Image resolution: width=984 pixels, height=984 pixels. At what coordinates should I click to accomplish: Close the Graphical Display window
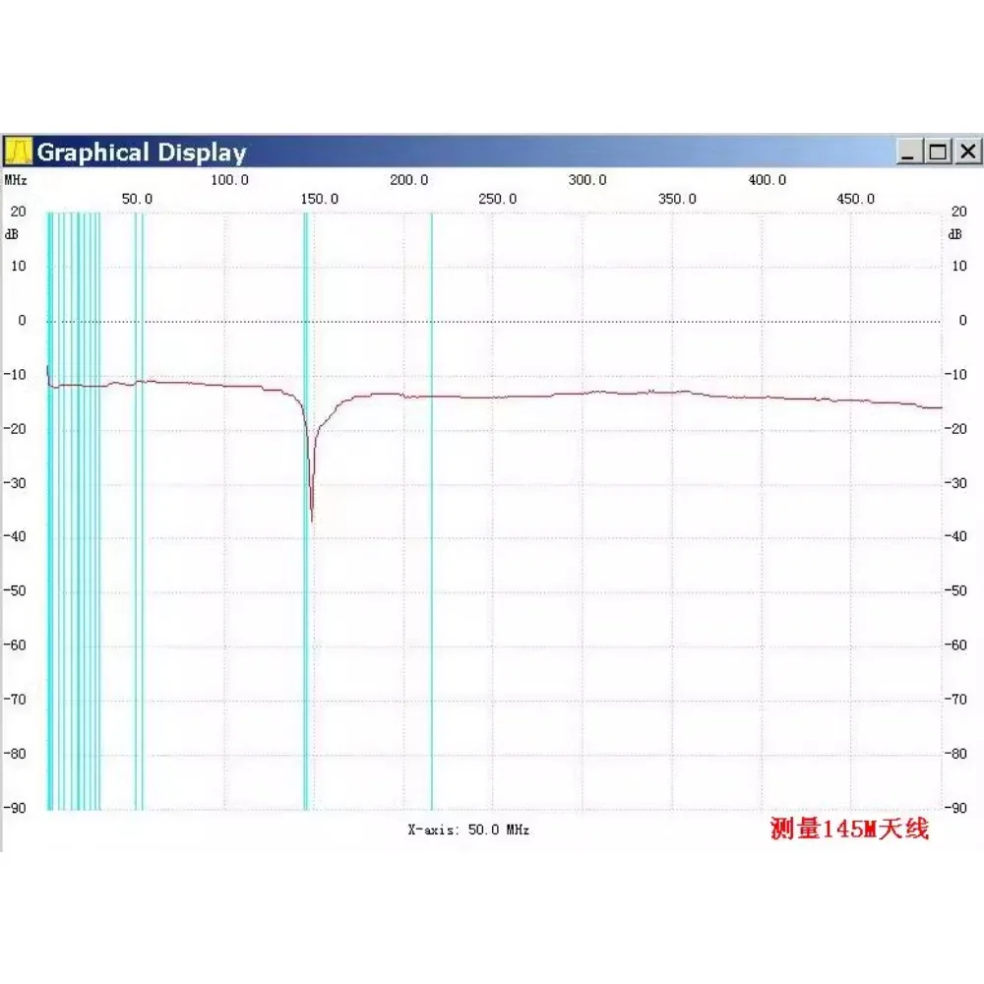point(968,152)
